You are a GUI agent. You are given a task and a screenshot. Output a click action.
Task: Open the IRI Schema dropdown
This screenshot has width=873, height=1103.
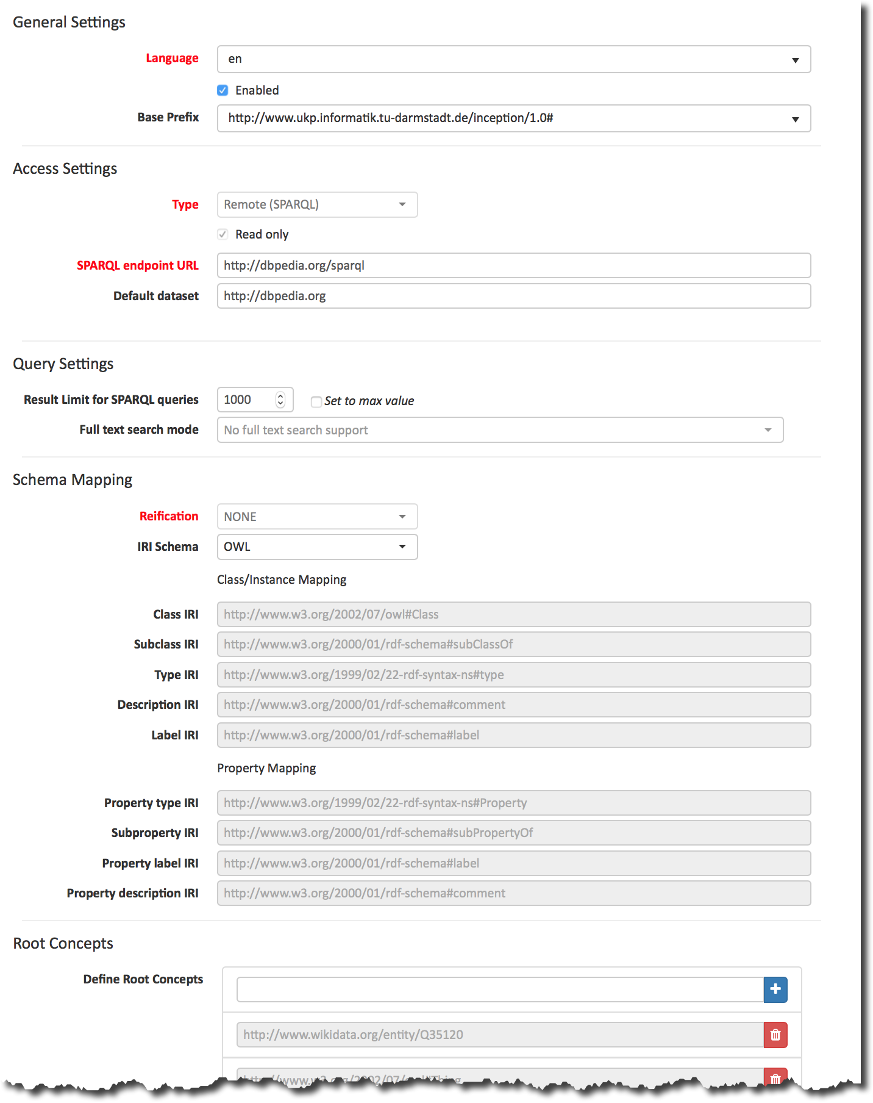[317, 547]
